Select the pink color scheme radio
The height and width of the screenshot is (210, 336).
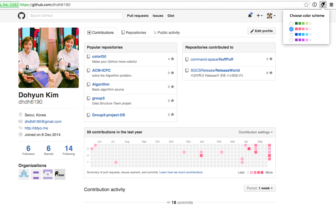(291, 29)
